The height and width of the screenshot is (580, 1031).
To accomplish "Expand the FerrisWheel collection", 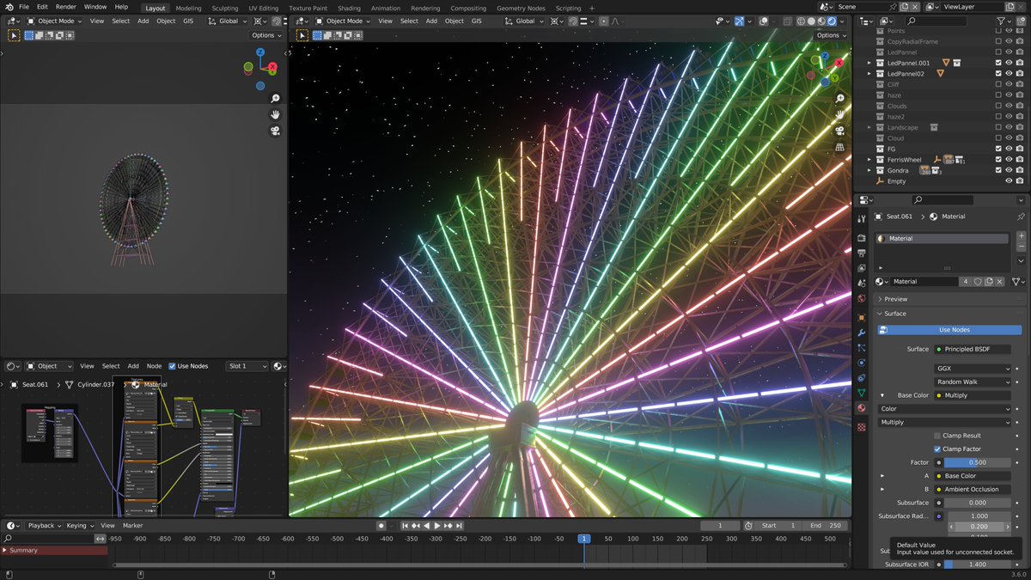I will click(869, 160).
